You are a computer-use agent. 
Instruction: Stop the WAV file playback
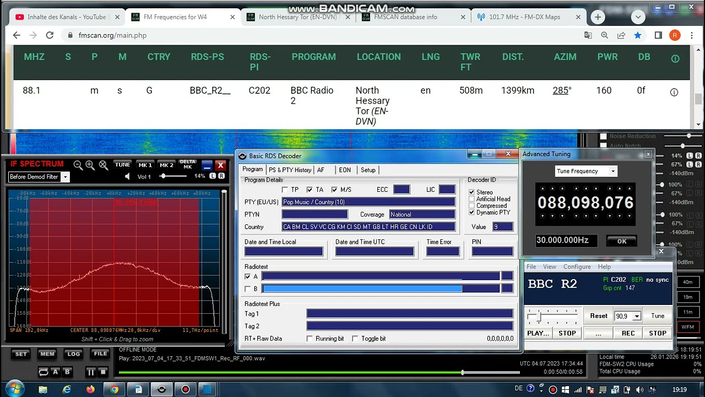click(102, 372)
